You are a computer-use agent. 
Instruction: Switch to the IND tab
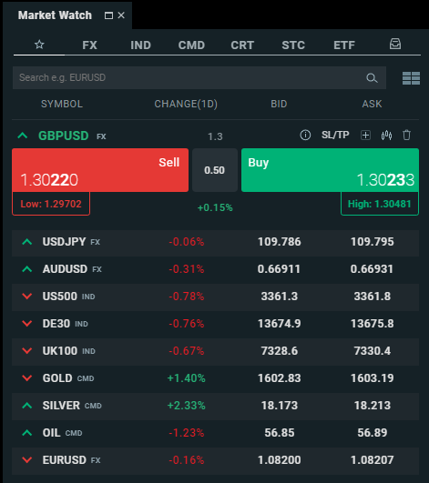pos(140,45)
